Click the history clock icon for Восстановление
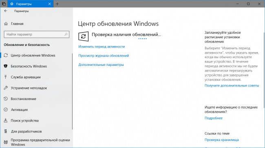 [x=6, y=99]
